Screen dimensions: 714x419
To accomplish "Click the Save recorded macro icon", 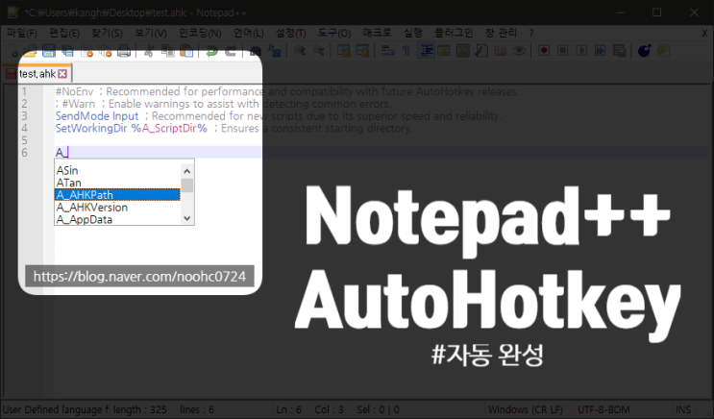I will (x=619, y=51).
